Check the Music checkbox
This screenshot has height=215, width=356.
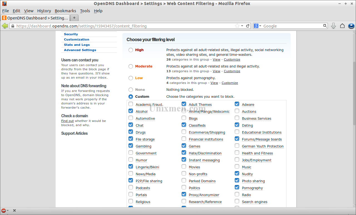pos(237,166)
